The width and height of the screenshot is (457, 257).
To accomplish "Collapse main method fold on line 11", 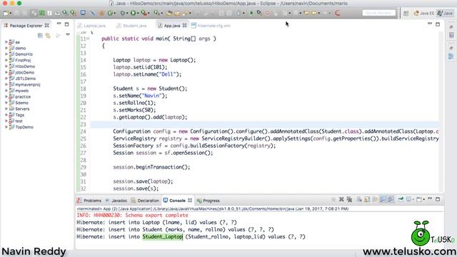I will coord(88,39).
